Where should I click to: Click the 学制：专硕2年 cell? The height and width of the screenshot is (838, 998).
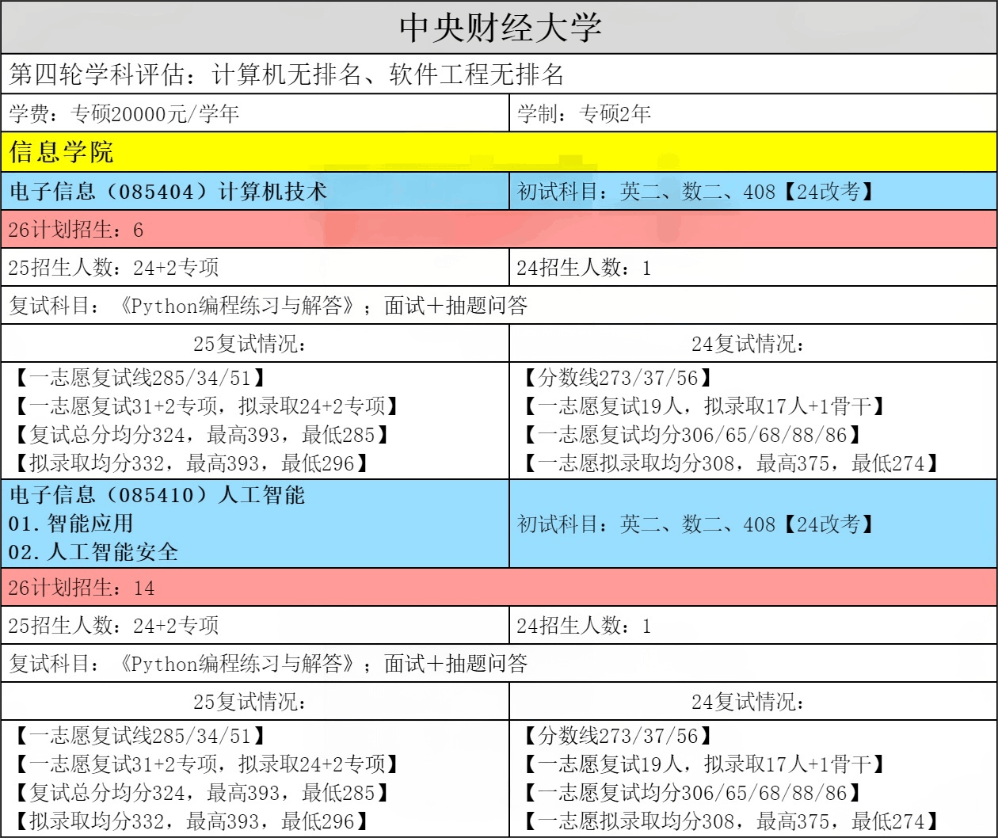tap(584, 114)
